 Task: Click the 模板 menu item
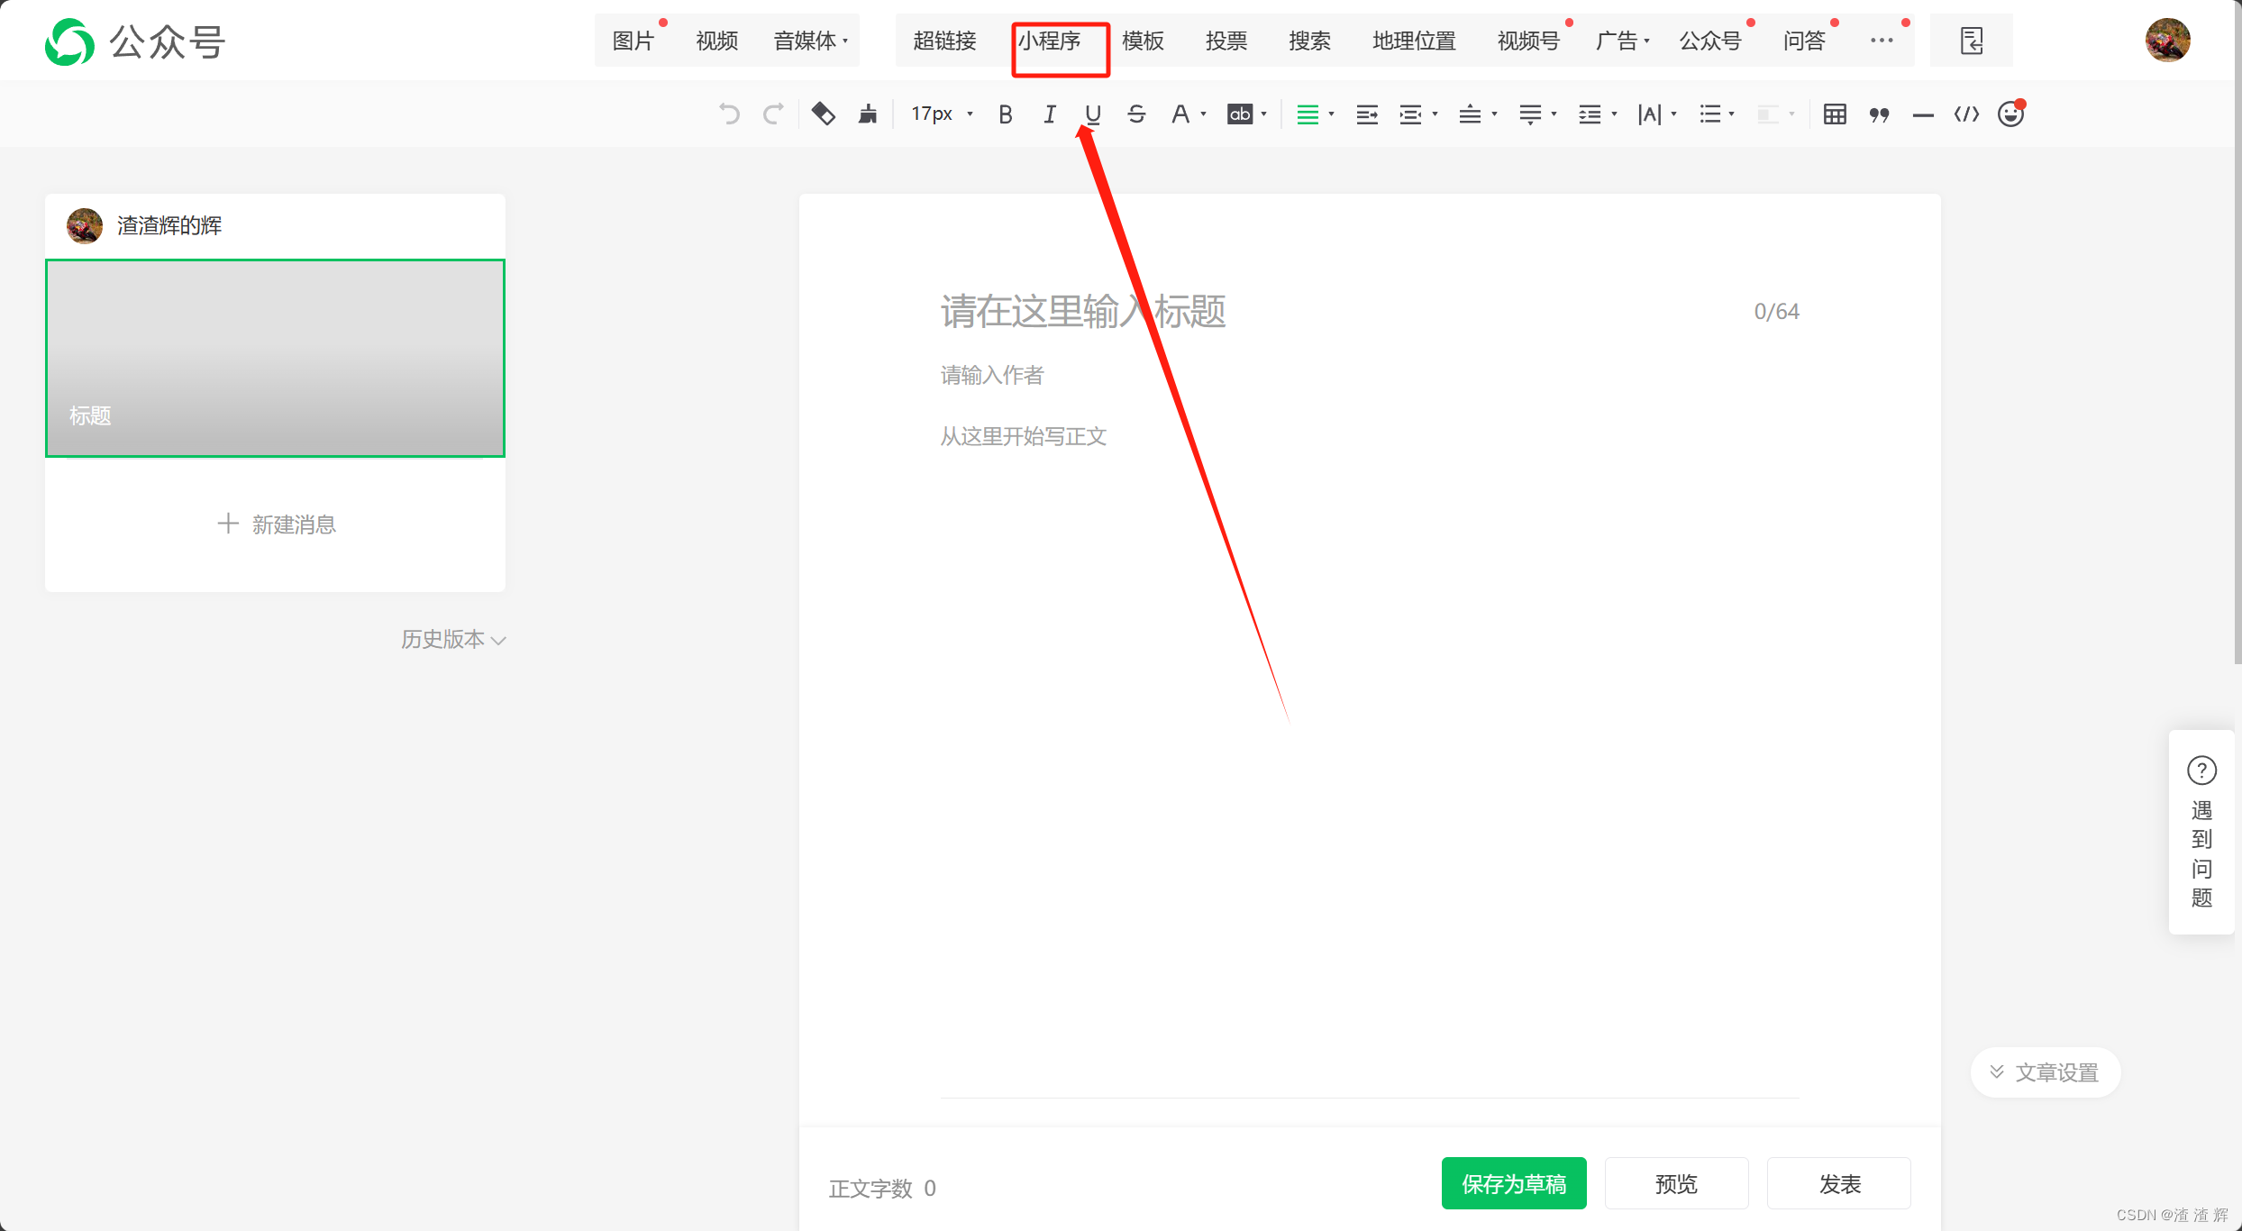tap(1142, 41)
